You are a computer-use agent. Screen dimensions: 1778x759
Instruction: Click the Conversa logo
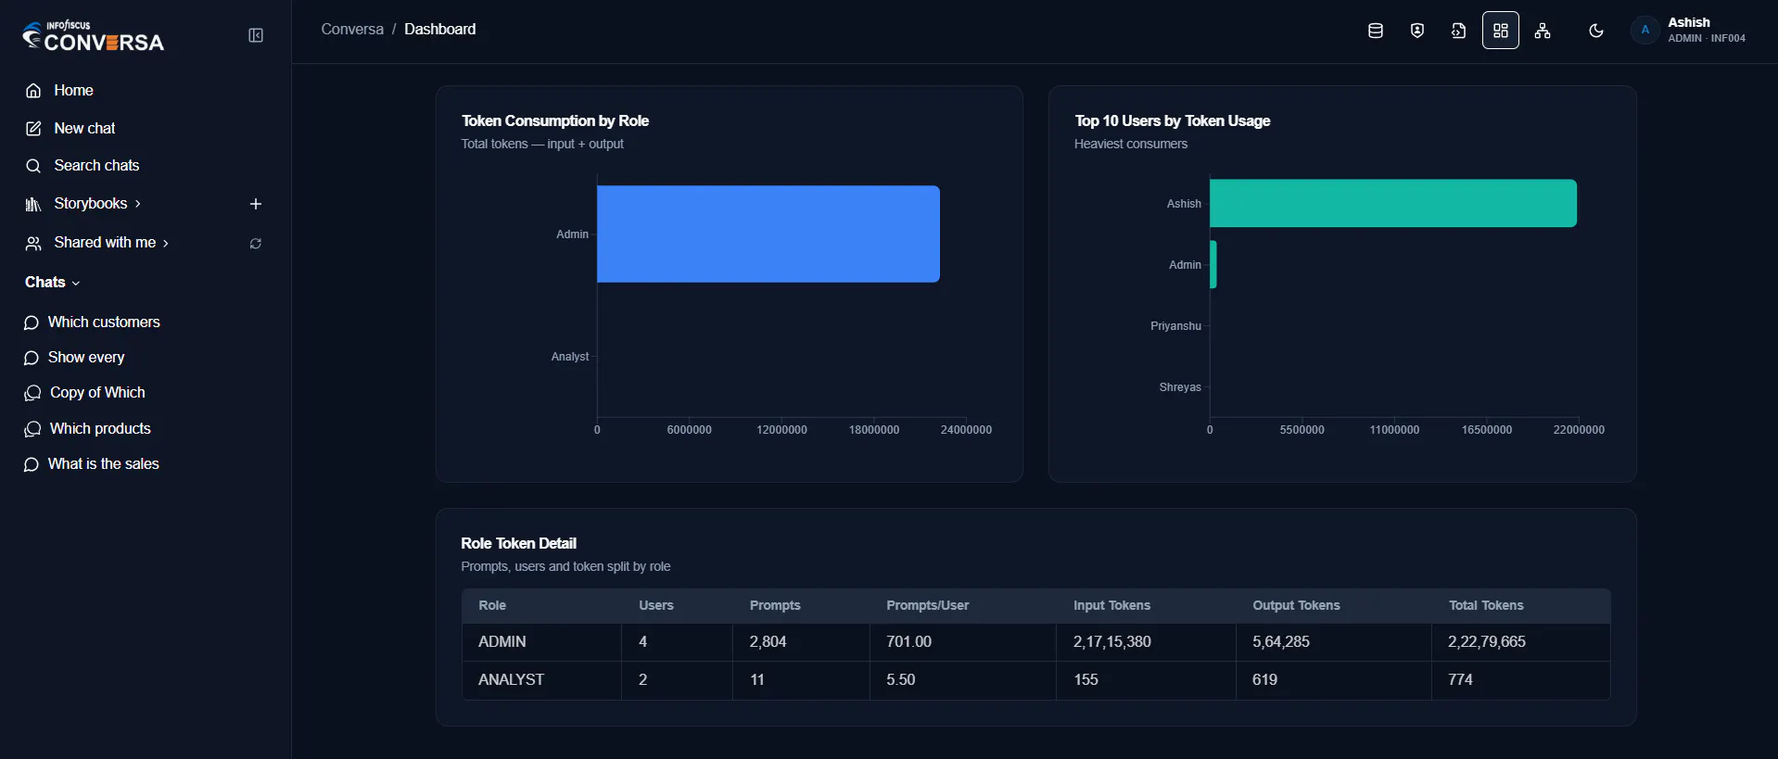(93, 35)
